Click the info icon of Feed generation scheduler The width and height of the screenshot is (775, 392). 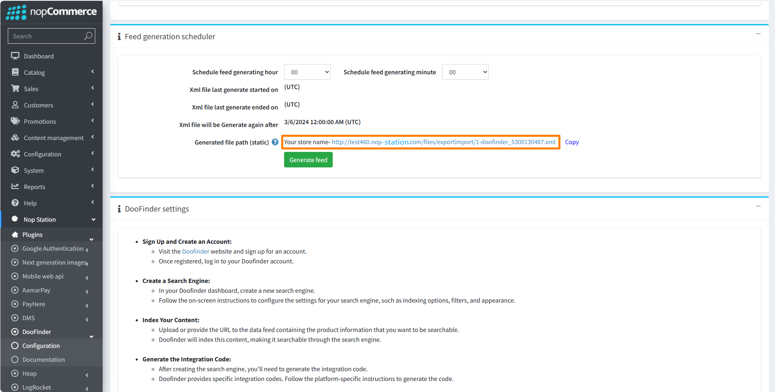[x=119, y=37]
